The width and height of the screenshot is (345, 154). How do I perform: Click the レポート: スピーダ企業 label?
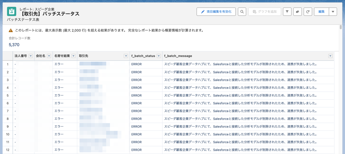[37, 9]
